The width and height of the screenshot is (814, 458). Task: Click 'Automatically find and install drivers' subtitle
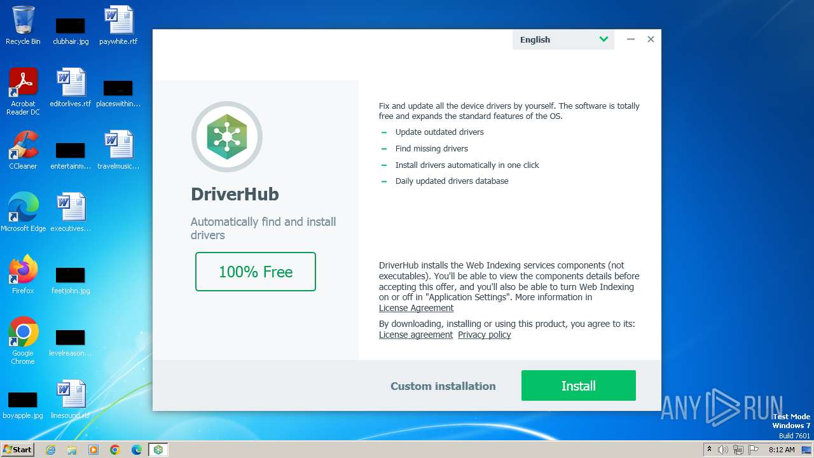coord(263,228)
